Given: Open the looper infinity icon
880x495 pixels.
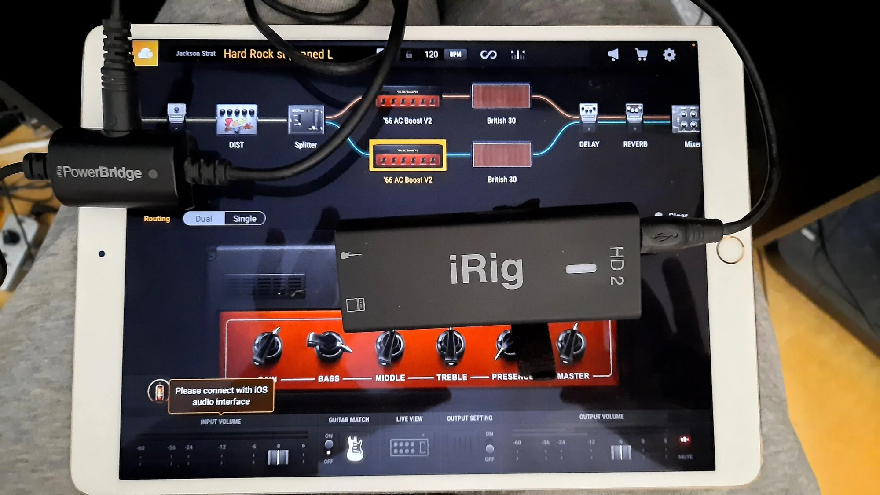Looking at the screenshot, I should point(488,55).
